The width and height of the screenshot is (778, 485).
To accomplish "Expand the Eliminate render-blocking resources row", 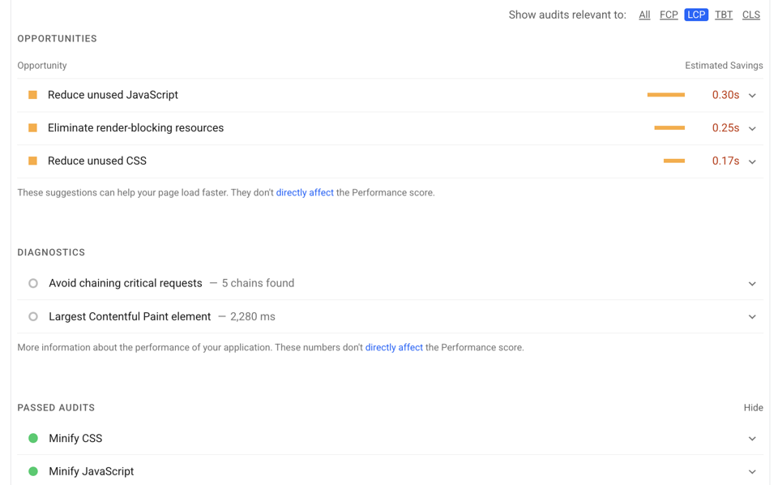I will (x=752, y=127).
